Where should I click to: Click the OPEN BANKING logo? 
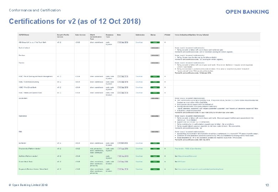tap(247, 12)
